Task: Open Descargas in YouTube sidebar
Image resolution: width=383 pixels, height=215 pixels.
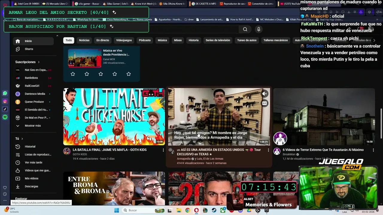Action: click(x=33, y=186)
